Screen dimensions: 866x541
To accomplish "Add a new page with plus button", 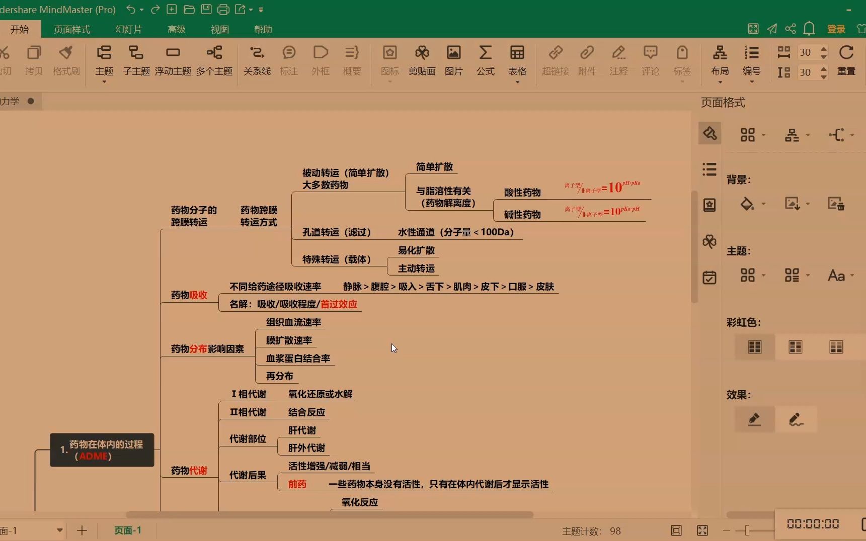I will [82, 530].
